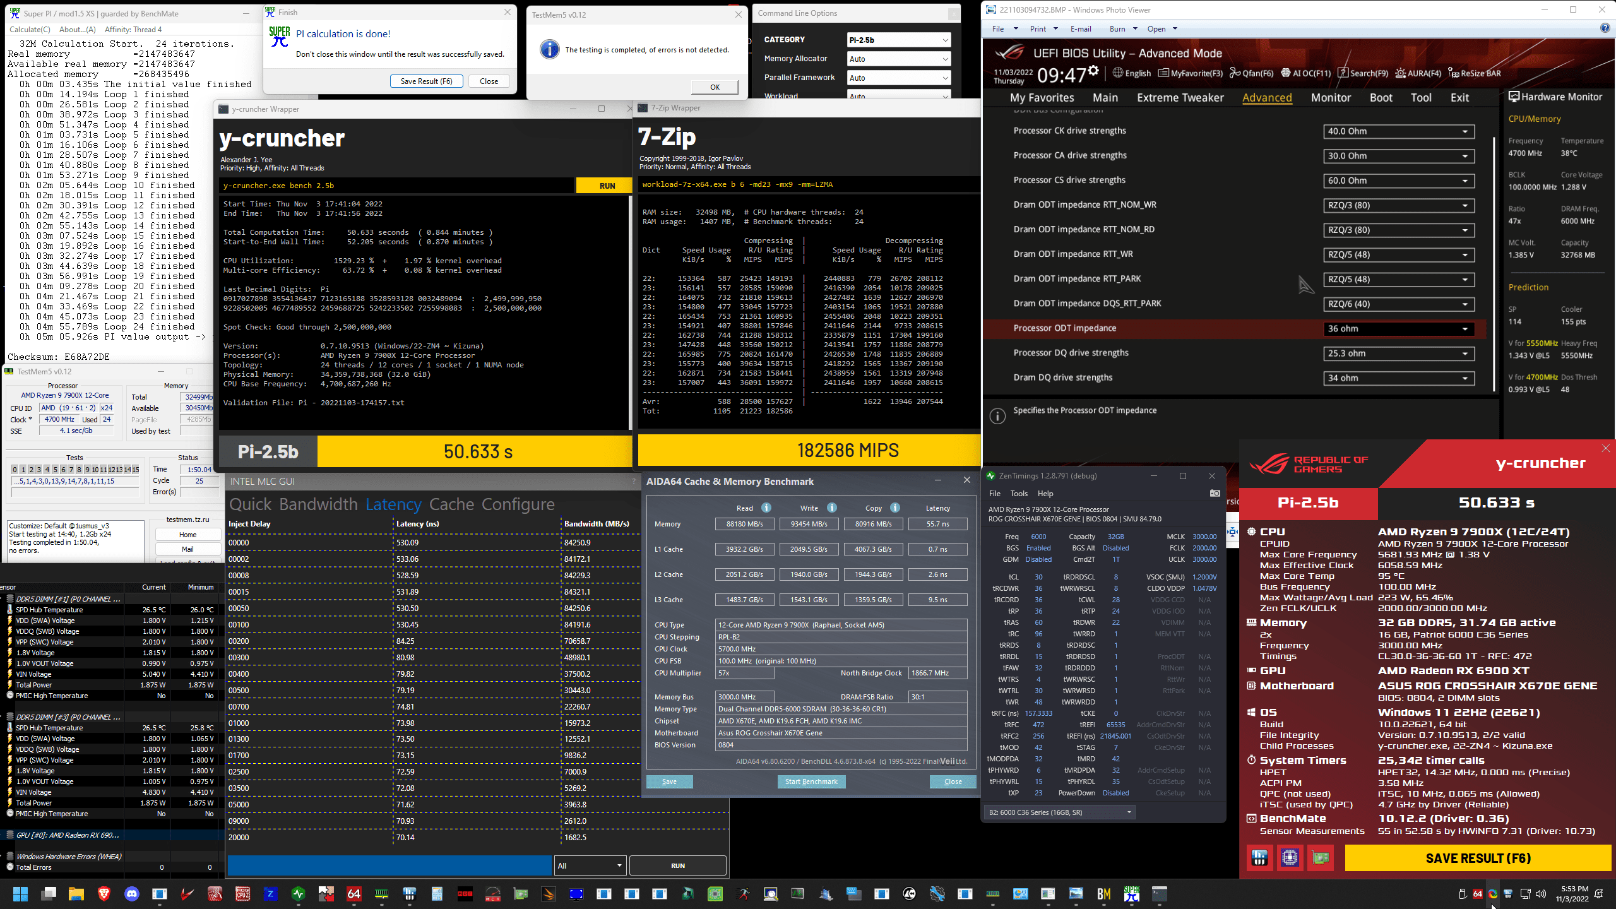Open Super PI Calculate(C) menu

(30, 30)
